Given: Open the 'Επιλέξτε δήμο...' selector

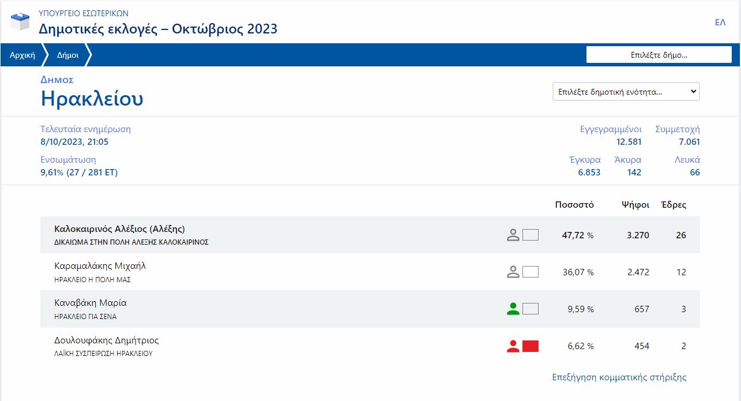Looking at the screenshot, I should tap(659, 55).
